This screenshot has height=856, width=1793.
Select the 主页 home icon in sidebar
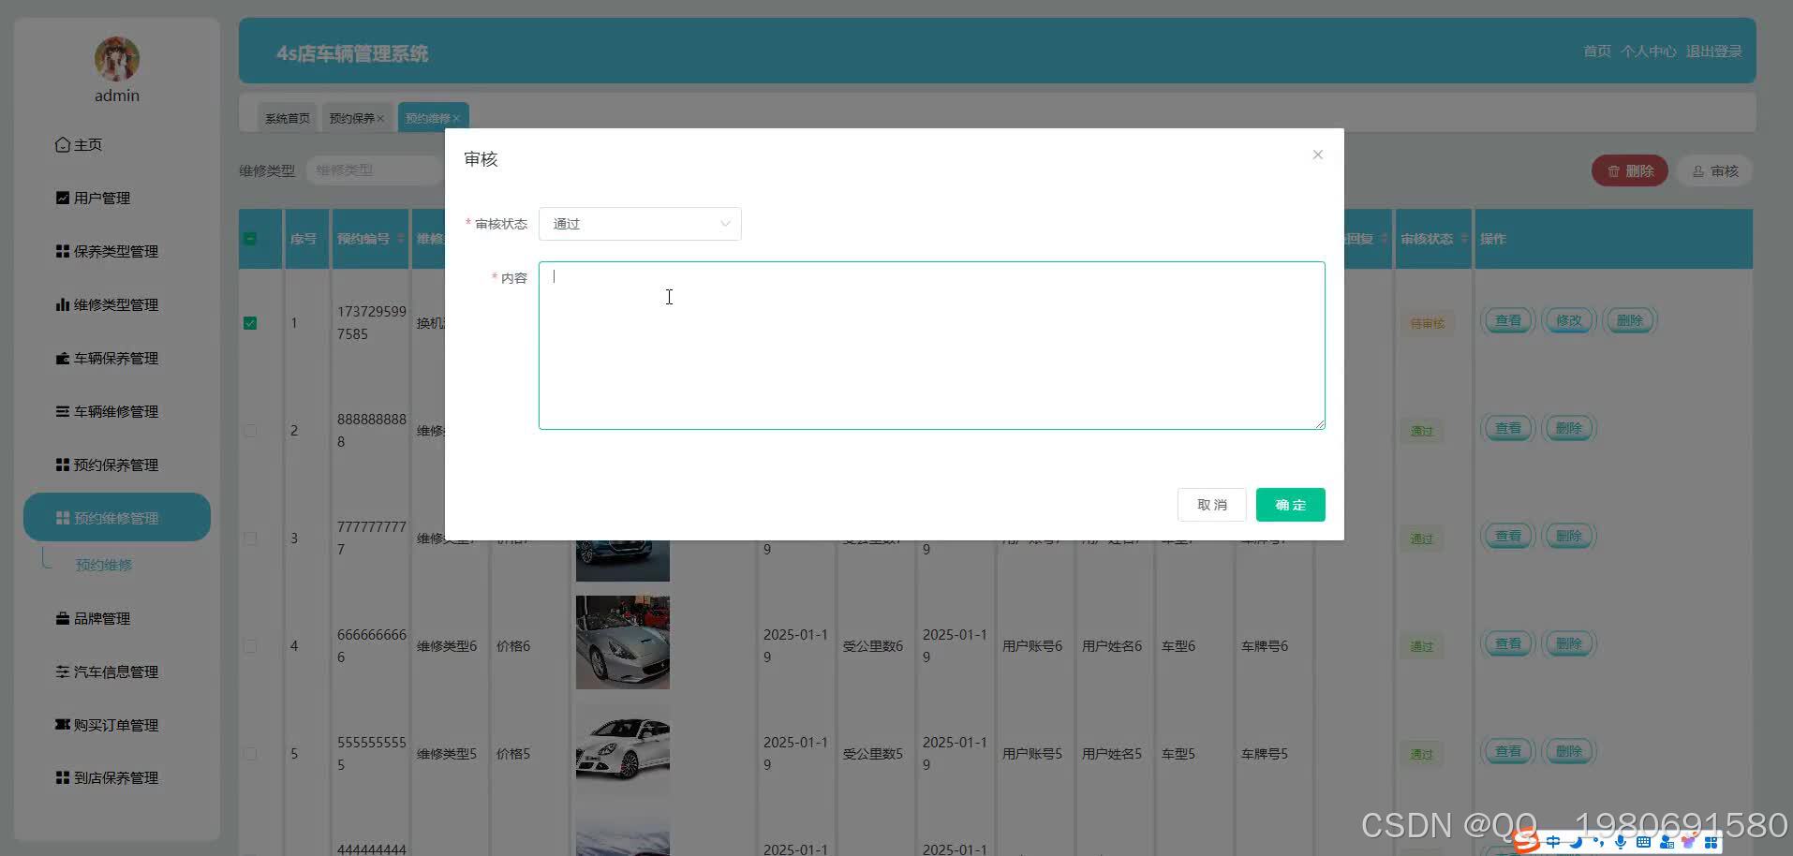pyautogui.click(x=62, y=144)
